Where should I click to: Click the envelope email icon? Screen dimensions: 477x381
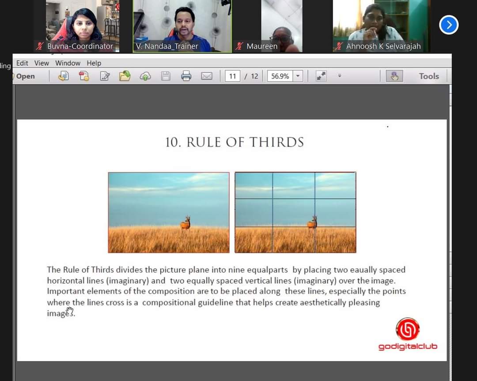pos(207,76)
